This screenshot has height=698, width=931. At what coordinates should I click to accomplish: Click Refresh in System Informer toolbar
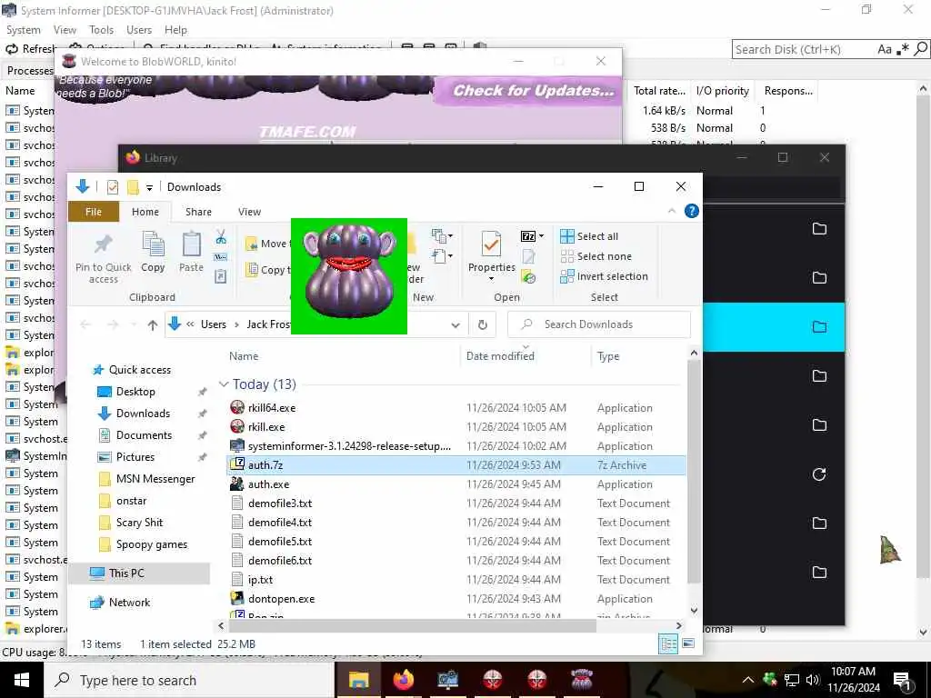30,49
